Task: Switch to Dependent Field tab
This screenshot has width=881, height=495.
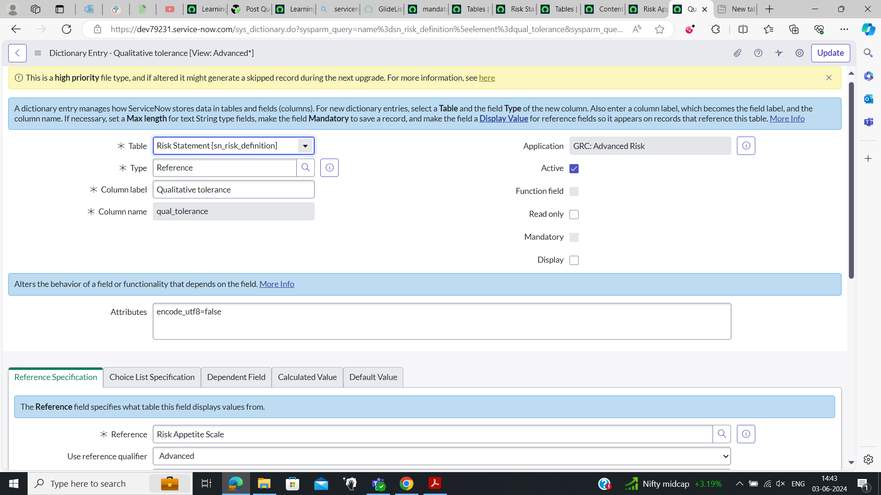Action: point(236,377)
